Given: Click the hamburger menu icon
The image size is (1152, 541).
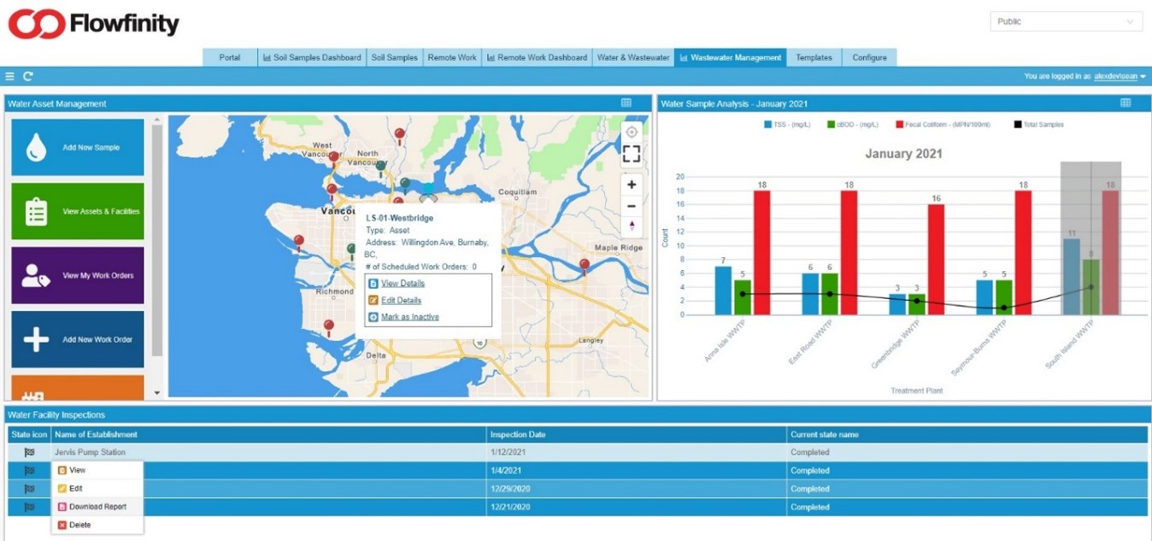Looking at the screenshot, I should click(x=10, y=76).
